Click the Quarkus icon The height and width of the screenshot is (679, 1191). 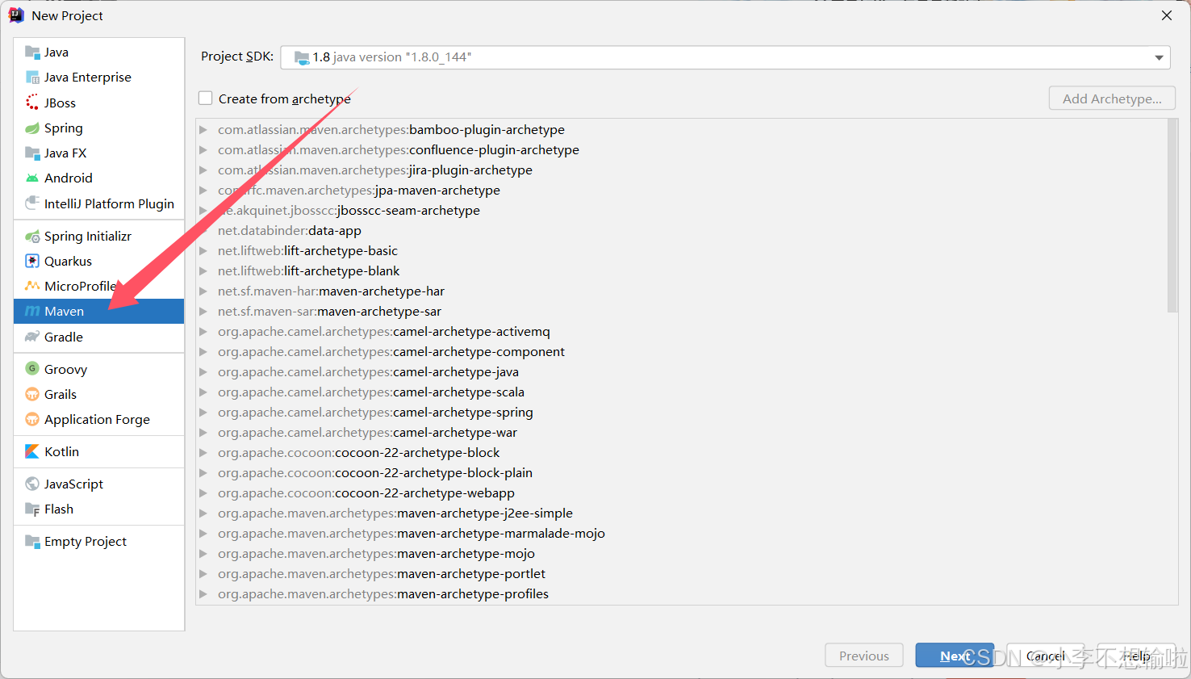point(32,261)
